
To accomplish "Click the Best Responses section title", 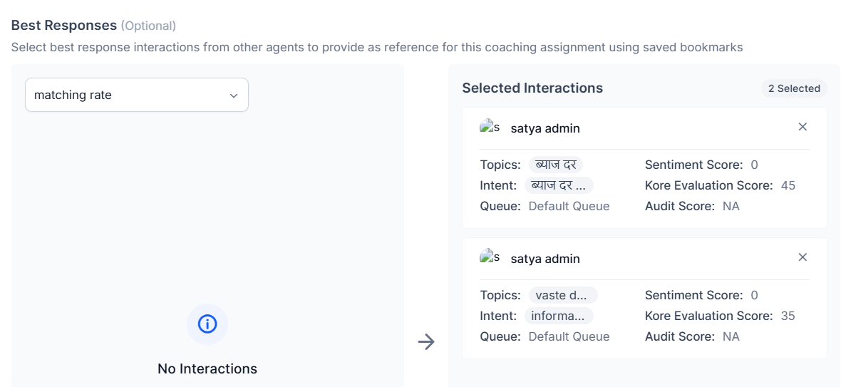I will pos(64,25).
